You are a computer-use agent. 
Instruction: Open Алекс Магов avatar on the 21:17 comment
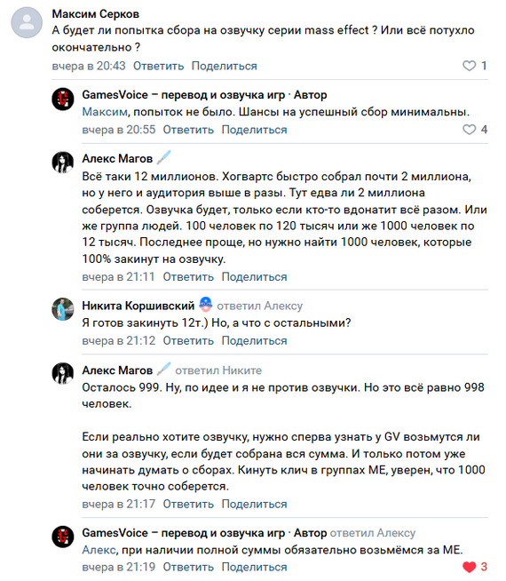tap(62, 373)
